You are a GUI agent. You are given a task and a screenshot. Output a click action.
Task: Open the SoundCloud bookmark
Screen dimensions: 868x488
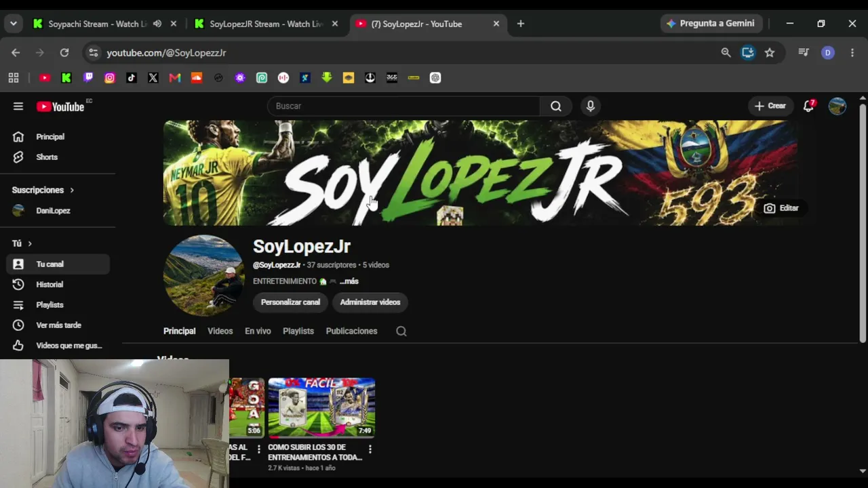point(197,78)
